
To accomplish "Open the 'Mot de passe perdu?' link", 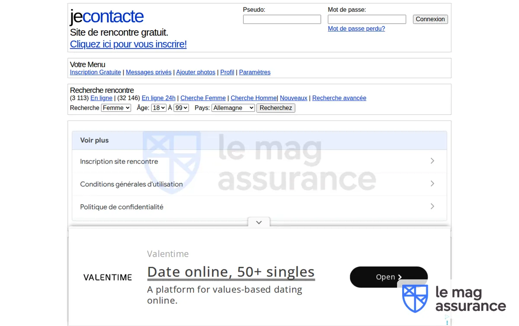I will [x=356, y=29].
